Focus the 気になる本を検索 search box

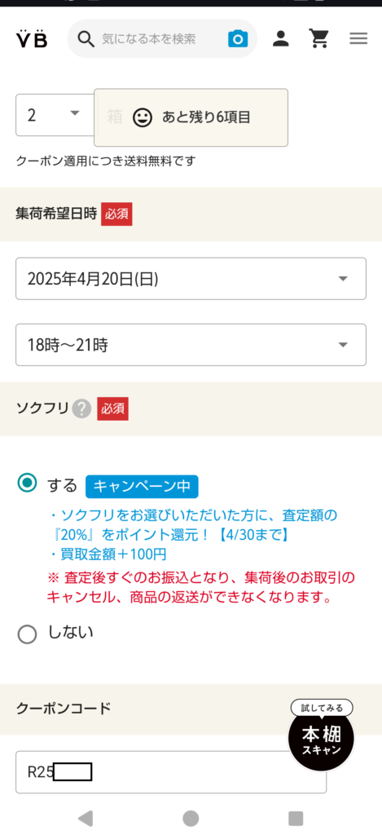(163, 38)
